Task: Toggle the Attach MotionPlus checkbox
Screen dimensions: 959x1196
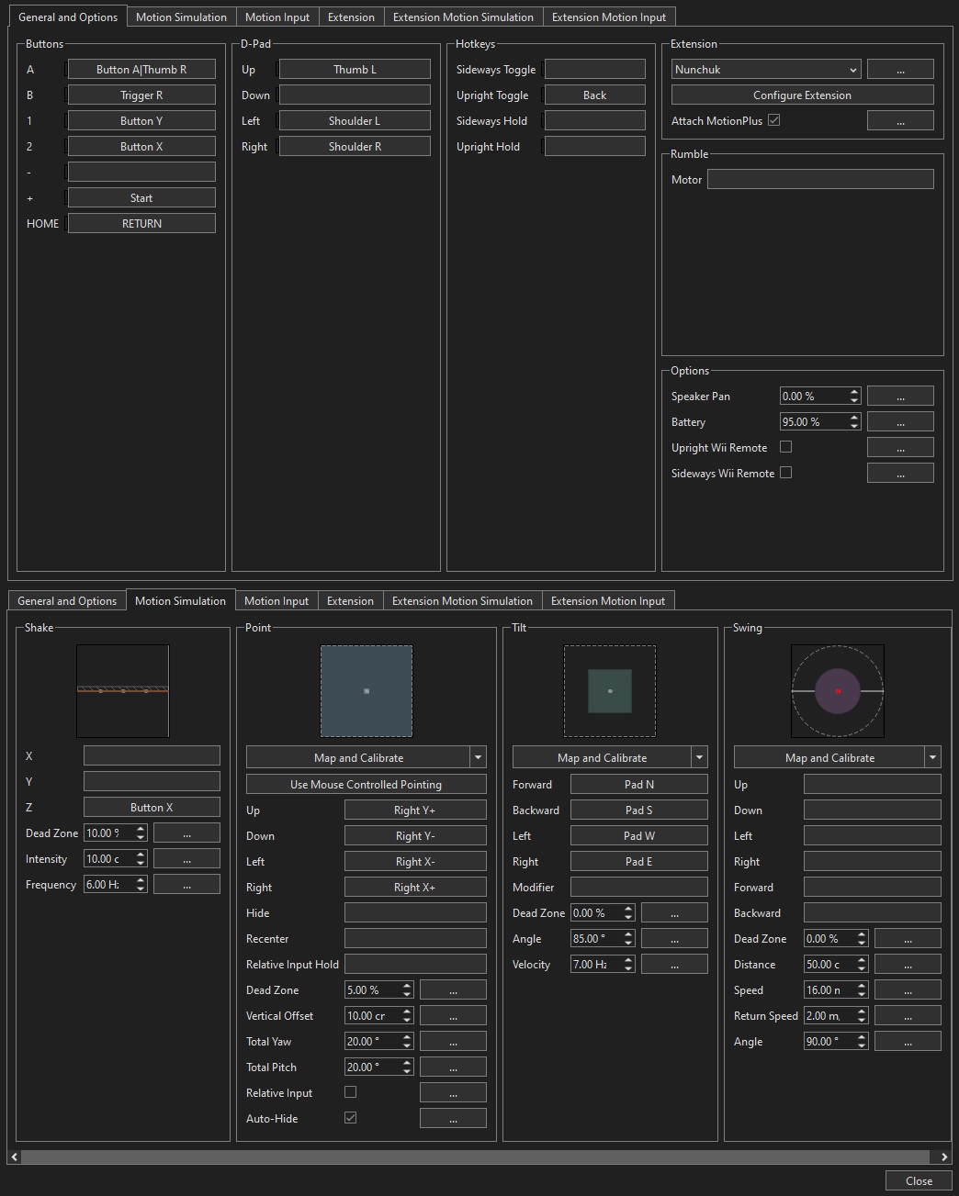Action: (773, 120)
